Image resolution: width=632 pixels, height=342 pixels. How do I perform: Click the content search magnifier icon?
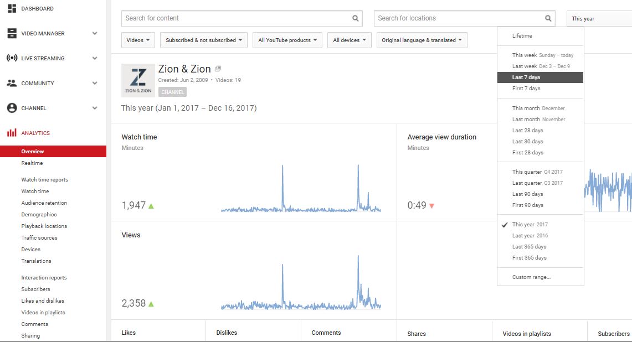[355, 18]
